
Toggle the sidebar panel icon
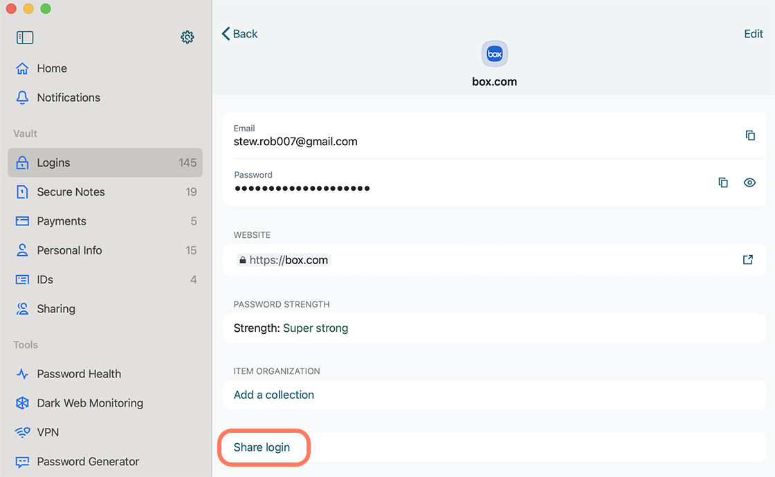pos(25,37)
